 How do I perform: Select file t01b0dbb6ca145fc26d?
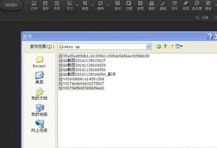[81, 79]
